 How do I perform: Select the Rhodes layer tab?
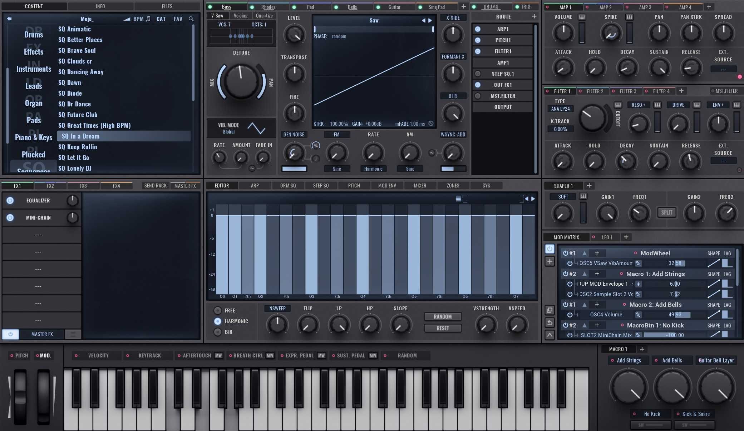[268, 7]
